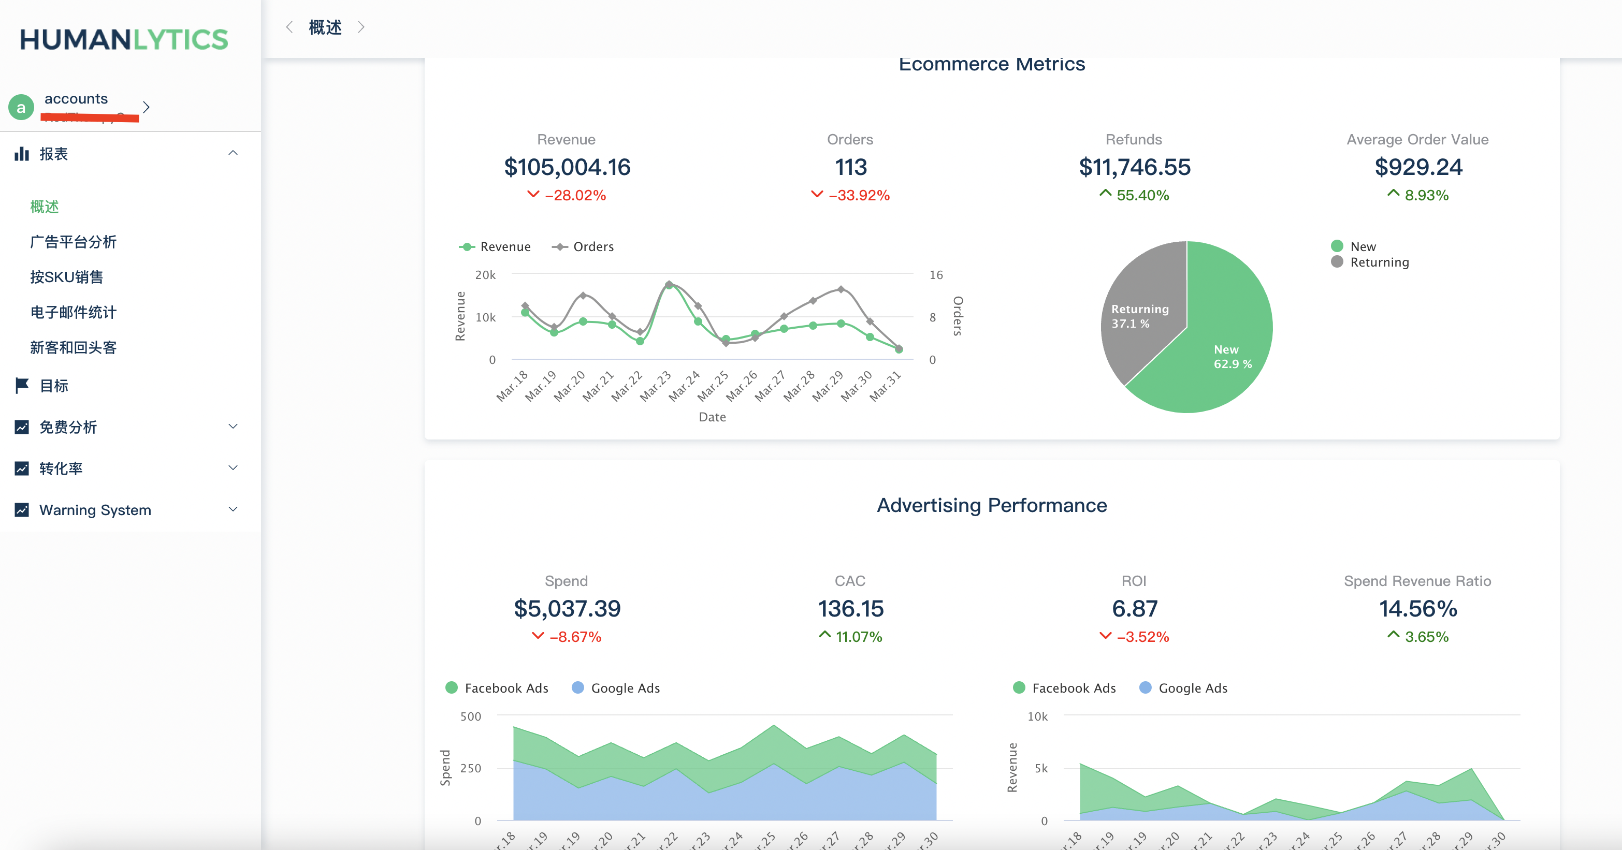
Task: Collapse the 报表 menu section
Action: (x=233, y=154)
